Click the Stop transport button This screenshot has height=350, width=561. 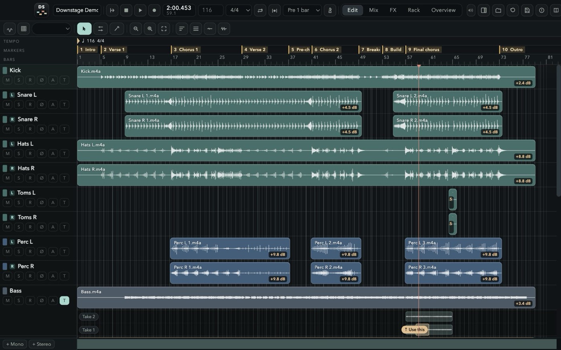(126, 10)
